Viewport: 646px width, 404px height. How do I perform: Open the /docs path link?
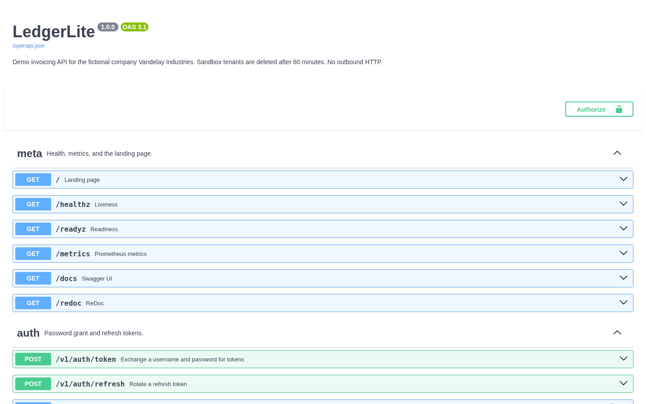pos(66,278)
